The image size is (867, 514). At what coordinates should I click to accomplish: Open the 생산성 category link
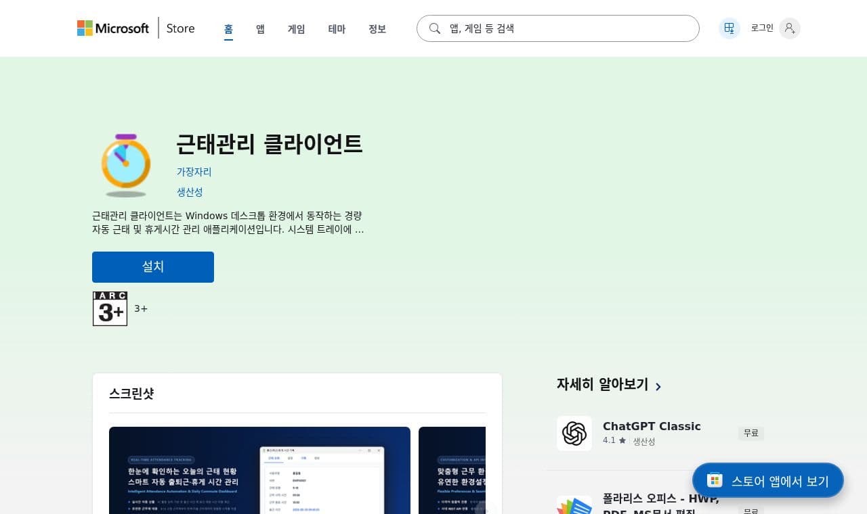pyautogui.click(x=190, y=192)
